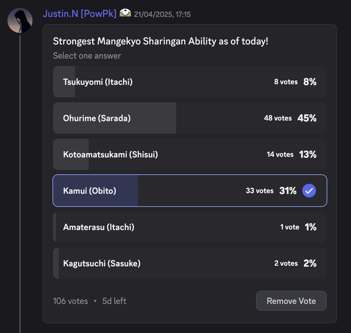Click the Remove Vote button
Viewport: 351px width, 333px height.
click(291, 301)
